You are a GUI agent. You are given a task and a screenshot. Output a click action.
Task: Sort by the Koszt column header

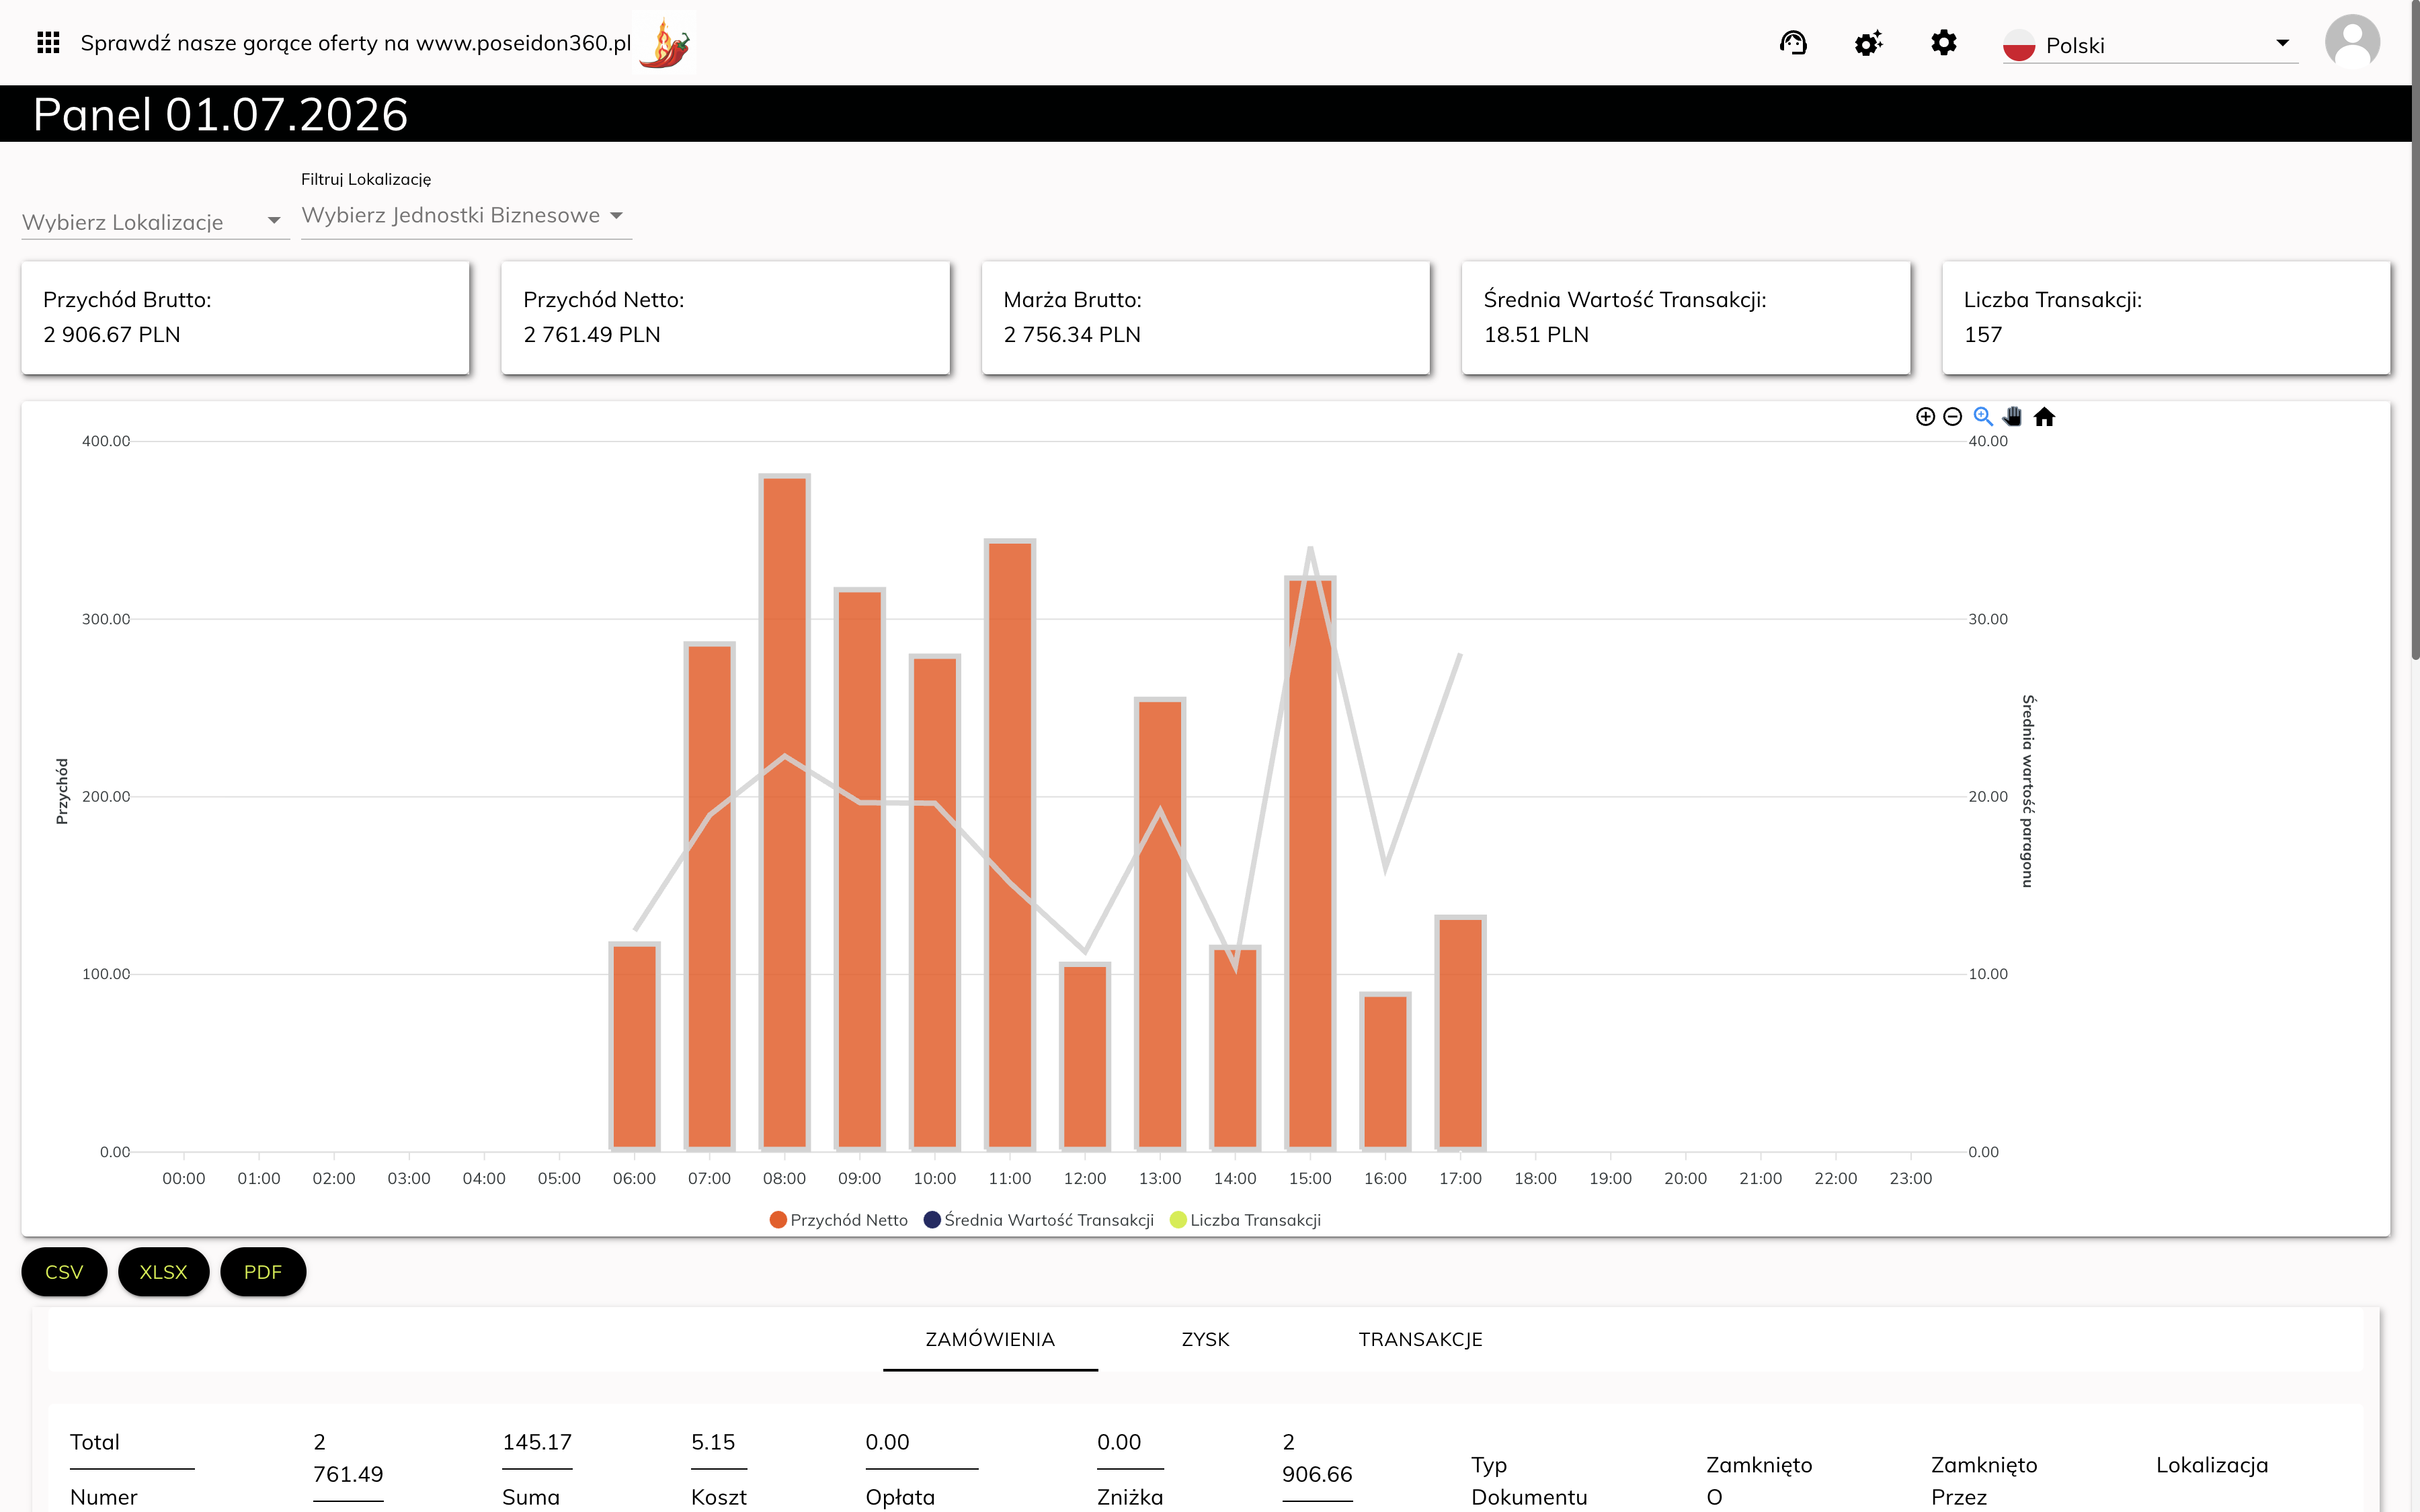pos(718,1497)
